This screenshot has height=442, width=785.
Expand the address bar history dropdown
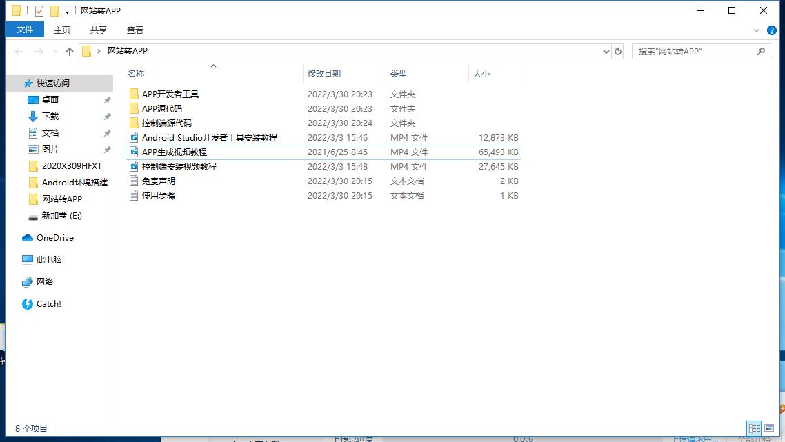pyautogui.click(x=606, y=52)
